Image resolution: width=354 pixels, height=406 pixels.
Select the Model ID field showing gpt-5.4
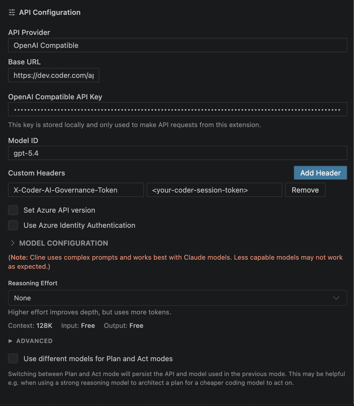(177, 153)
